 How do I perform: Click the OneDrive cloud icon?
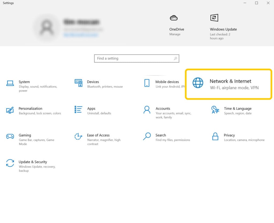(174, 17)
